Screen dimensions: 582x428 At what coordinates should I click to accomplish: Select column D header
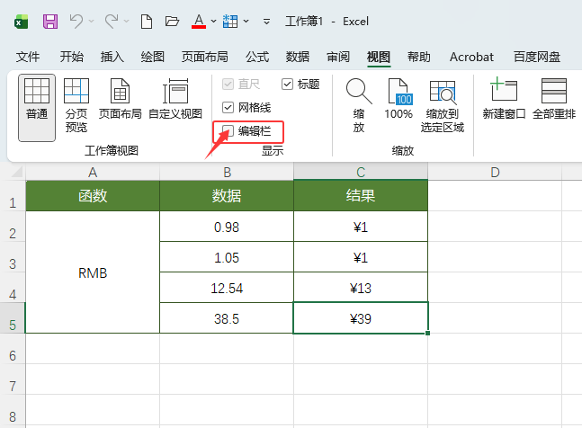click(x=495, y=173)
